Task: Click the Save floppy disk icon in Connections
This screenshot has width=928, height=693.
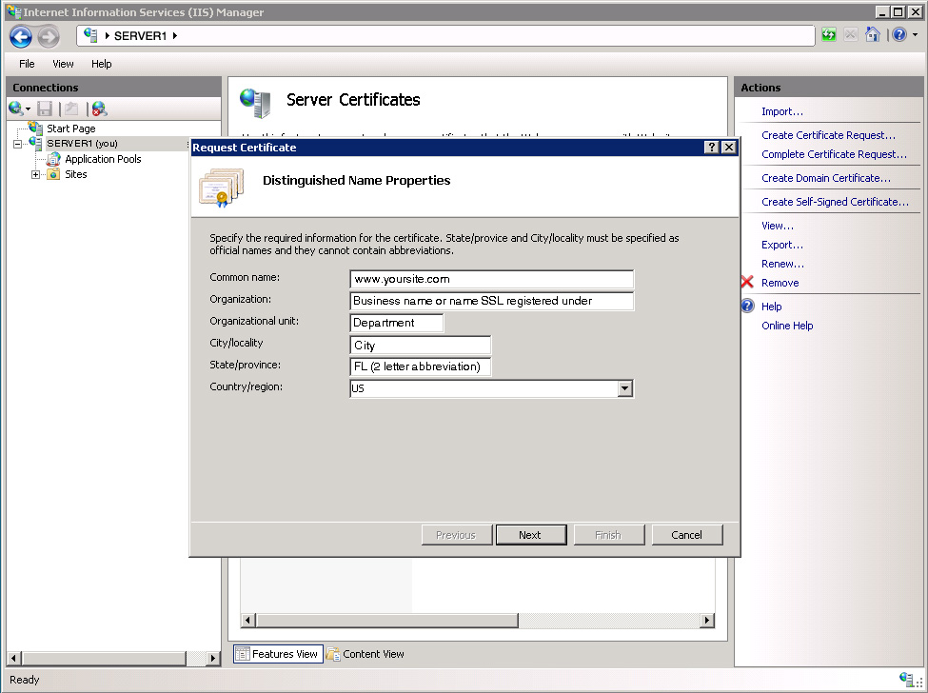Action: (45, 109)
